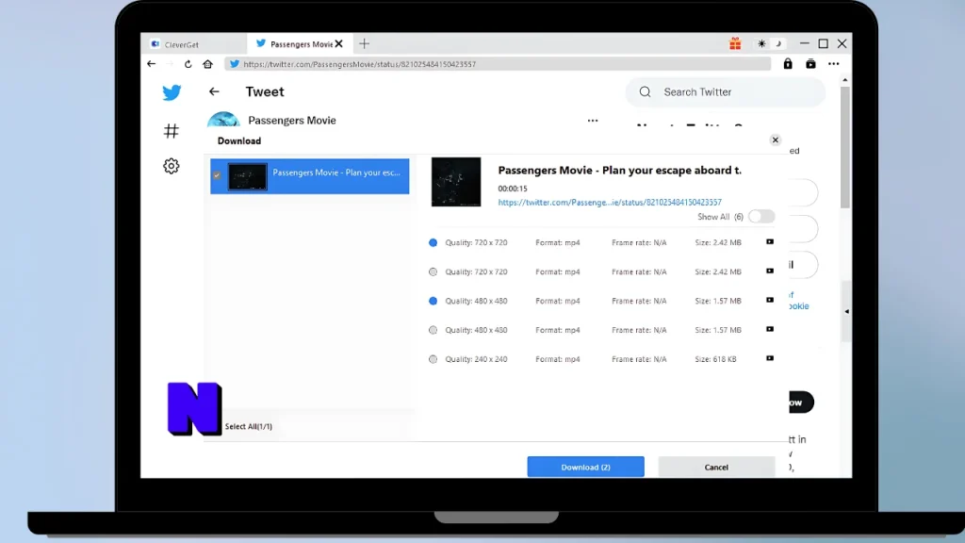The height and width of the screenshot is (543, 965).
Task: Click the video thumbnail in details panel
Action: tap(456, 182)
